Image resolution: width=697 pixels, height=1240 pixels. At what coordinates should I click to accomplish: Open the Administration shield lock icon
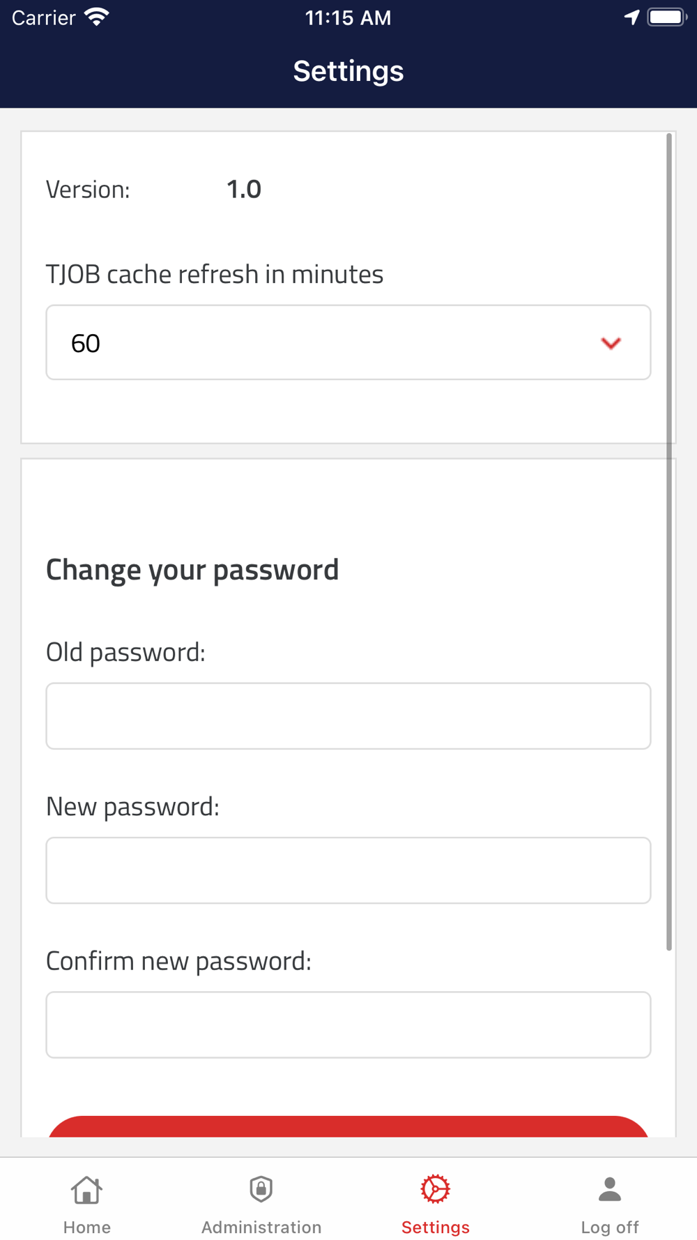click(x=261, y=1189)
